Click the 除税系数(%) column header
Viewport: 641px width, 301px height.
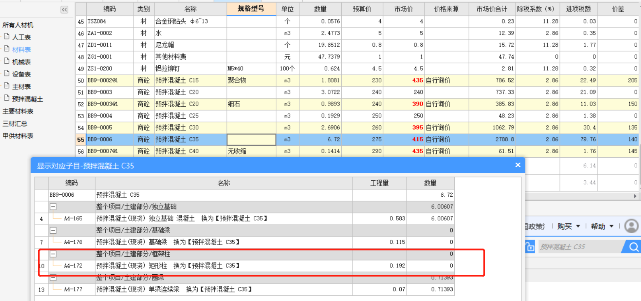(x=538, y=9)
